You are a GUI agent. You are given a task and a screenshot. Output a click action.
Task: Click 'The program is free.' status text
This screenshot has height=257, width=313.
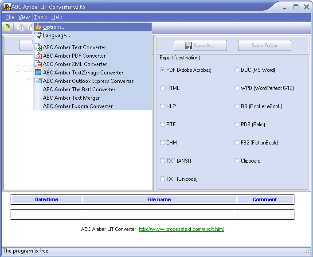26,251
